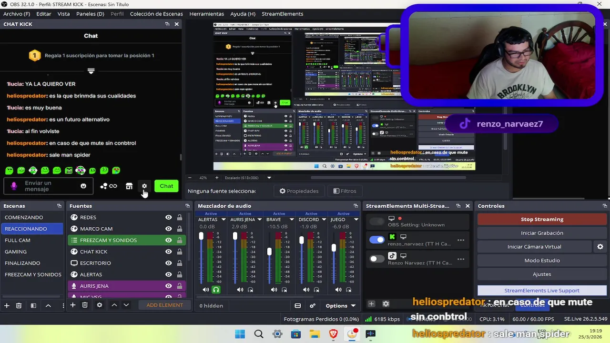Open TikTok destination three-dot menu
The height and width of the screenshot is (343, 610).
[461, 259]
